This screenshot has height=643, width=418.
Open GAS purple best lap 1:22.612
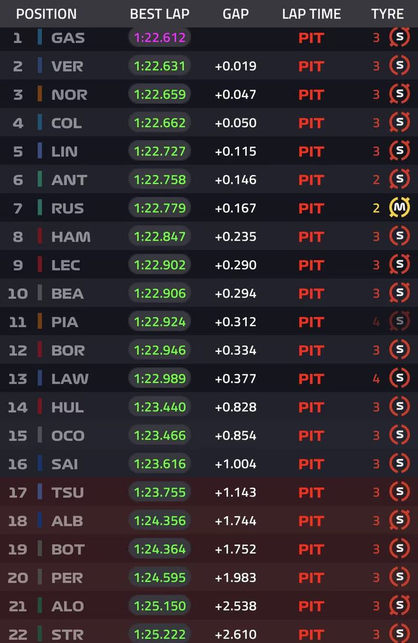(160, 38)
